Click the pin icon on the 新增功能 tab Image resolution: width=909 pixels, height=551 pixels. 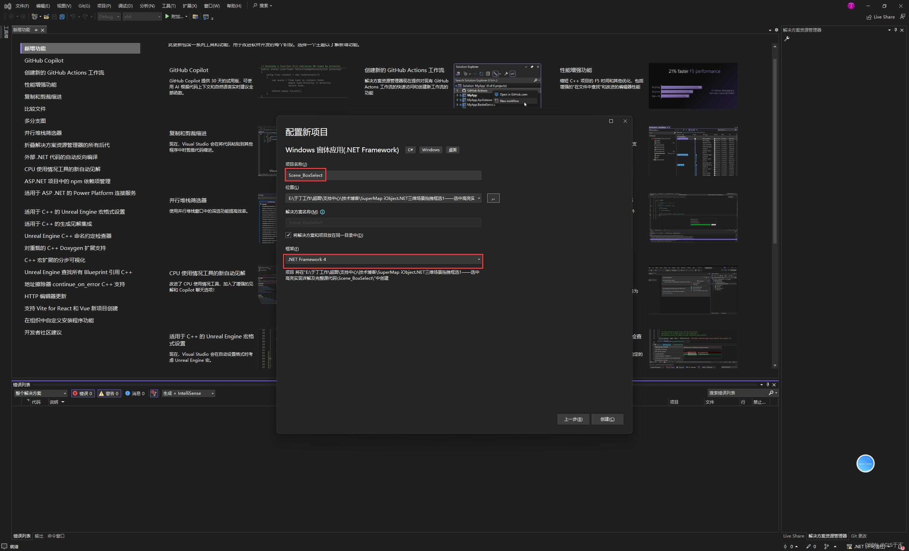click(36, 30)
